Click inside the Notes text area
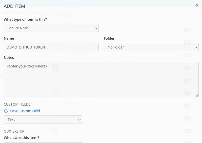 click(101, 80)
